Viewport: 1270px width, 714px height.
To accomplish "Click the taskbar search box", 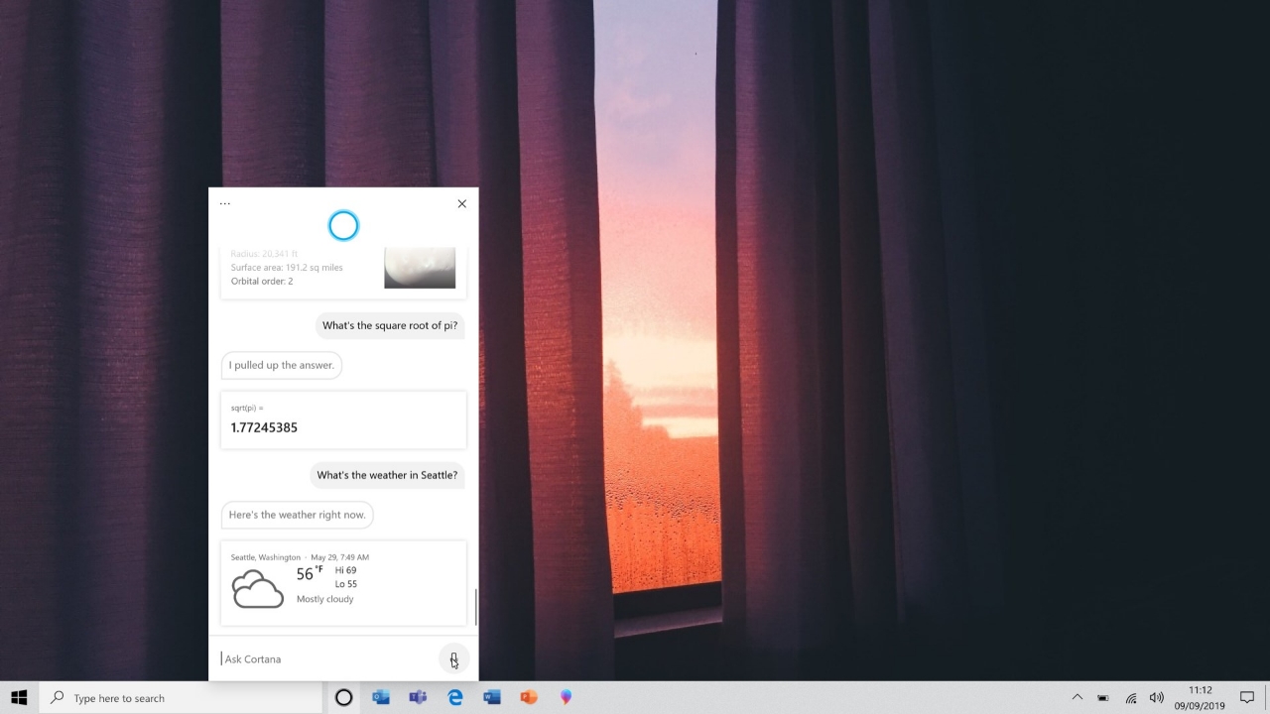I will 184,698.
